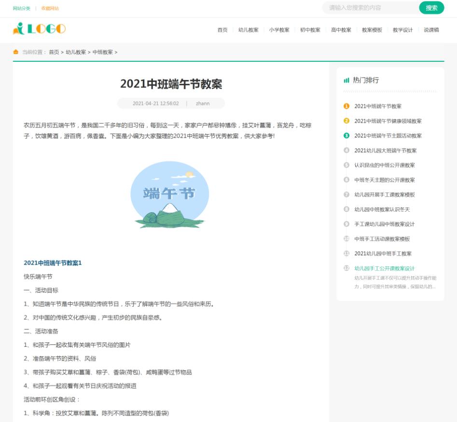The width and height of the screenshot is (457, 422).
Task: Open 2021中班端午节健康领域教案 ranking link
Action: click(388, 121)
